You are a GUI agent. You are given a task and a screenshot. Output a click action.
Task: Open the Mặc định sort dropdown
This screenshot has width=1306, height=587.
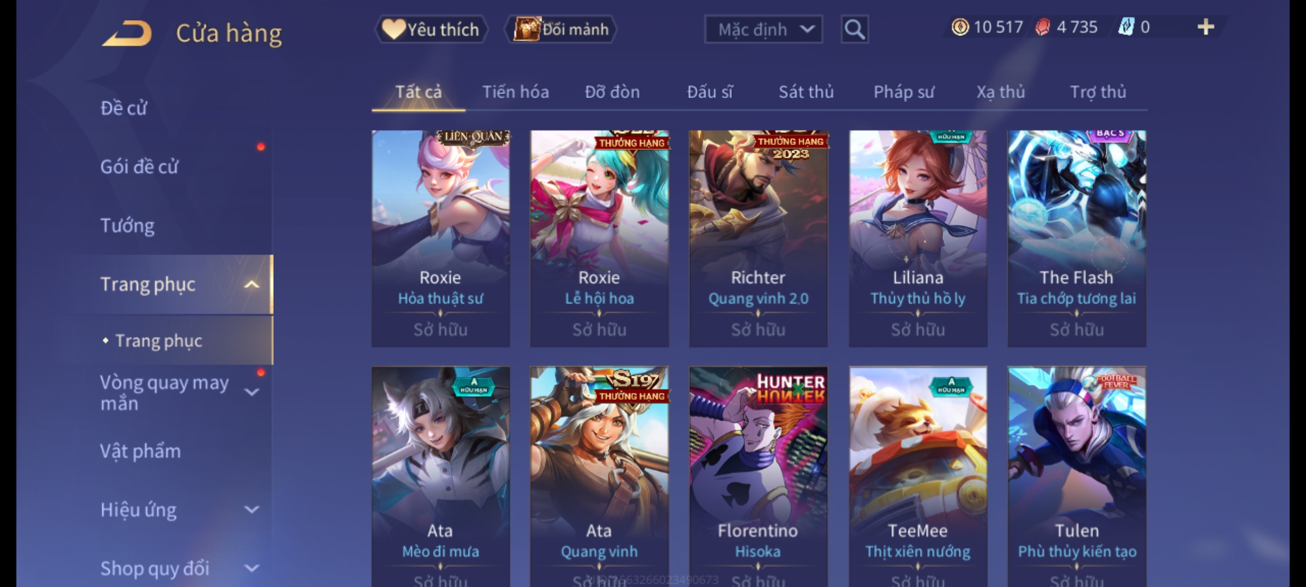[x=763, y=29]
